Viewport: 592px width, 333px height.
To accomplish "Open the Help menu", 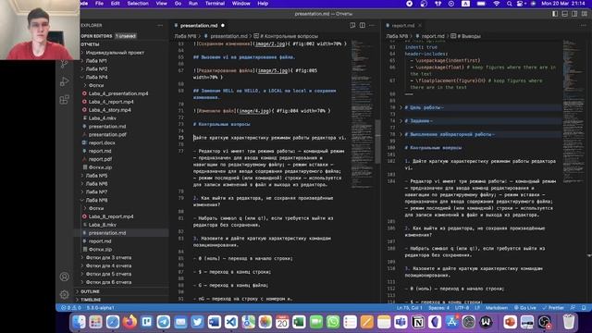I will pos(263,4).
